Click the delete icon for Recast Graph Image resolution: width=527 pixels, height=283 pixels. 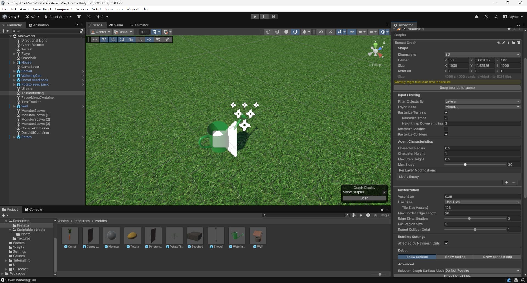519,43
